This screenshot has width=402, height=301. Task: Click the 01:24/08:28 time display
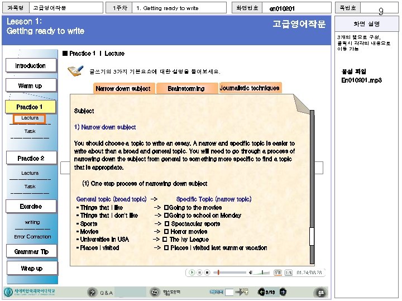tap(309, 273)
